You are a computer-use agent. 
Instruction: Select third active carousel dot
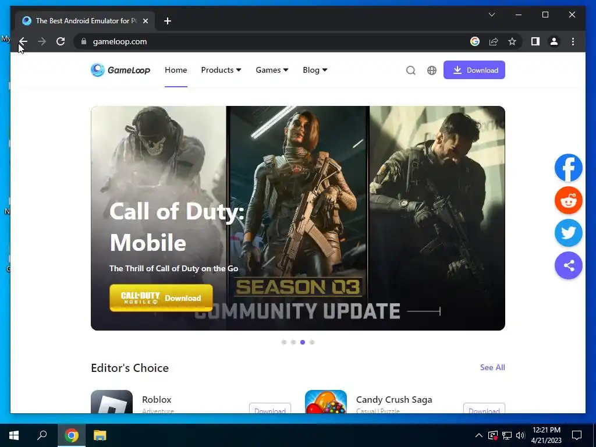[x=303, y=342]
